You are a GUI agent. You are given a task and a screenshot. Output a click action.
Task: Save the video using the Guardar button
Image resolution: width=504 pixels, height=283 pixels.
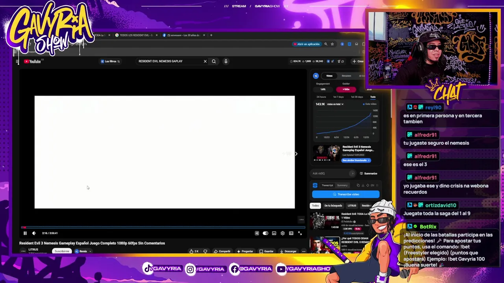coord(266,251)
